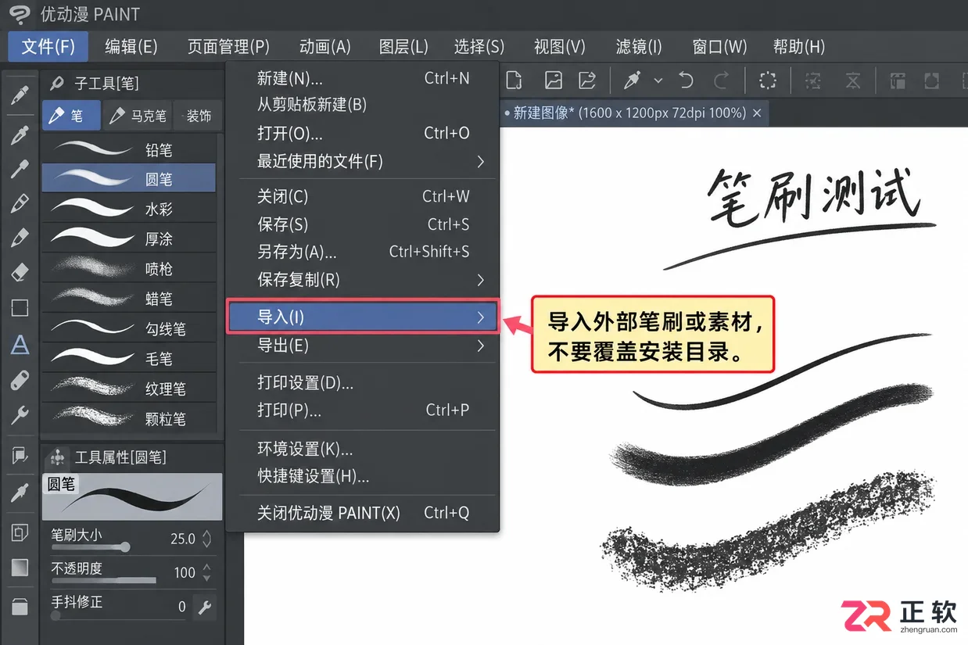Click the export/share icon in command bar
The width and height of the screenshot is (968, 645).
[587, 81]
